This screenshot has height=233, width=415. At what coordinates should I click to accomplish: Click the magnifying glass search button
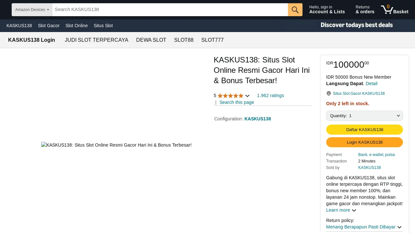[x=295, y=10]
